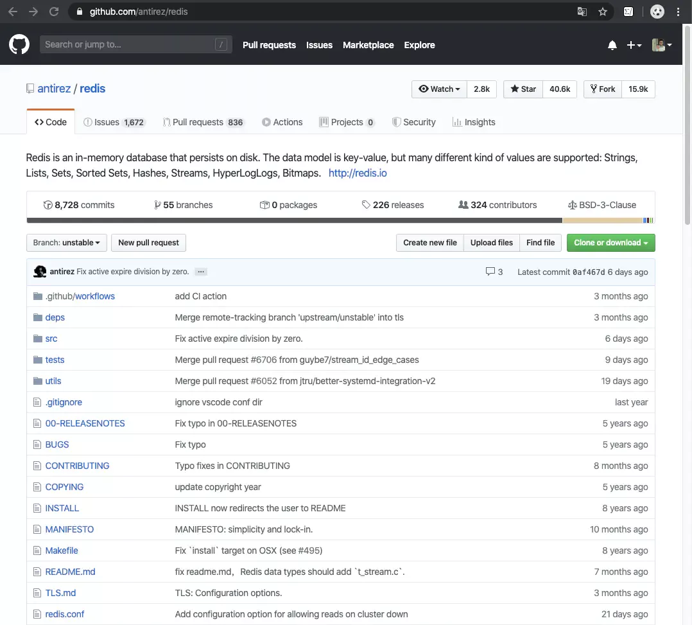This screenshot has width=692, height=625.
Task: Click the GitHub Octocat logo
Action: [x=19, y=44]
